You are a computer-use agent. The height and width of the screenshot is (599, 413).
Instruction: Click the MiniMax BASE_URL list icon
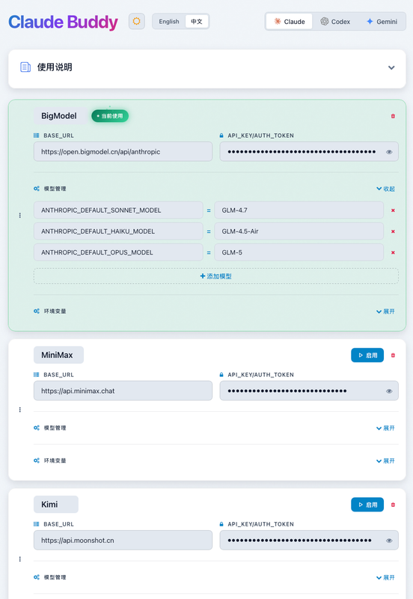tap(36, 374)
